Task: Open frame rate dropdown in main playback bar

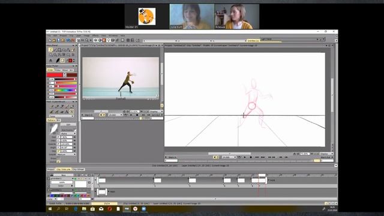Action: (229, 157)
